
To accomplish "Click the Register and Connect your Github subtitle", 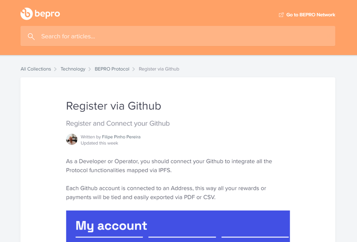I will (x=118, y=123).
